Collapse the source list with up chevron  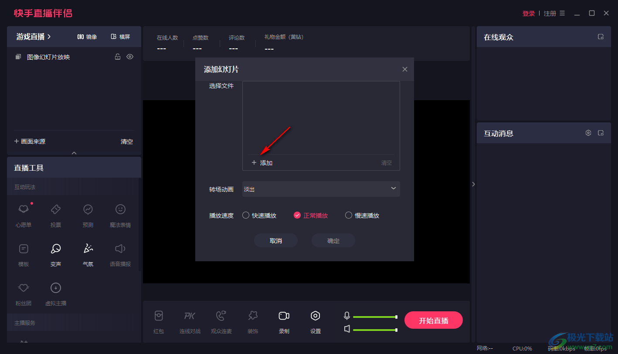click(74, 153)
